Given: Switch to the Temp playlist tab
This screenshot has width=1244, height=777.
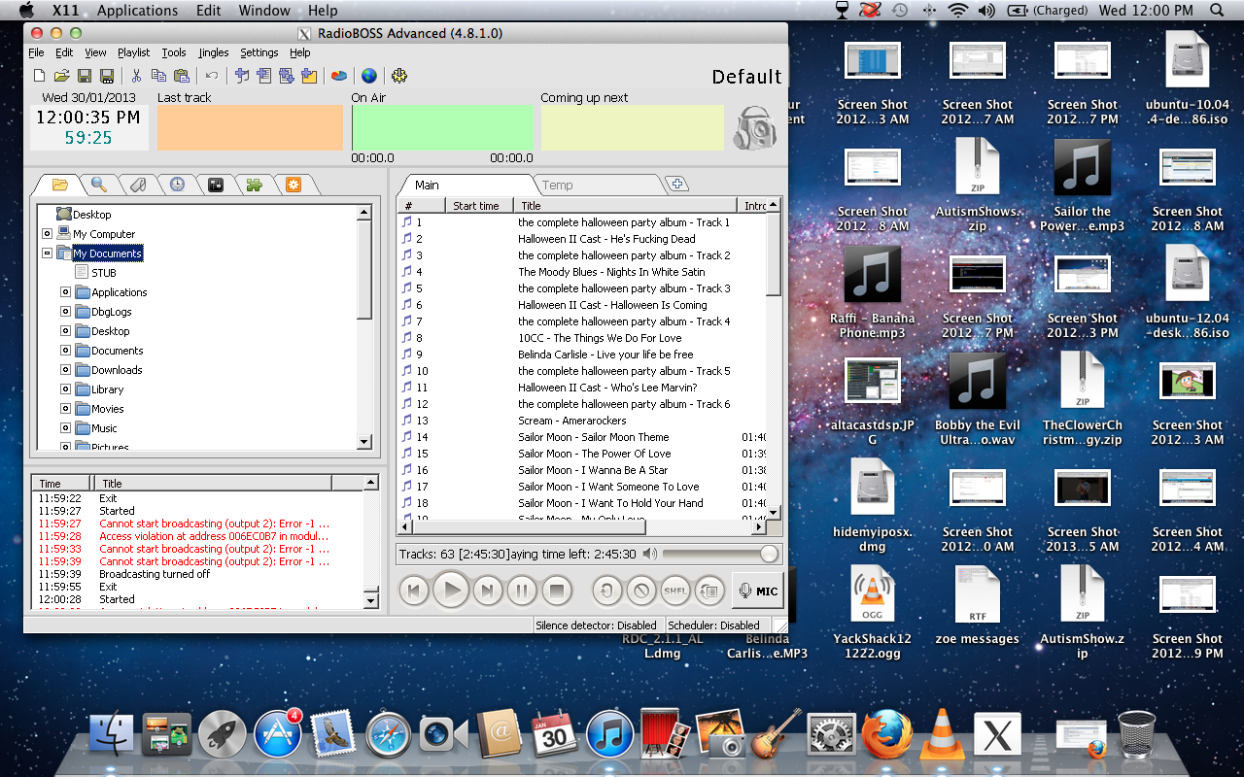Looking at the screenshot, I should coord(558,185).
